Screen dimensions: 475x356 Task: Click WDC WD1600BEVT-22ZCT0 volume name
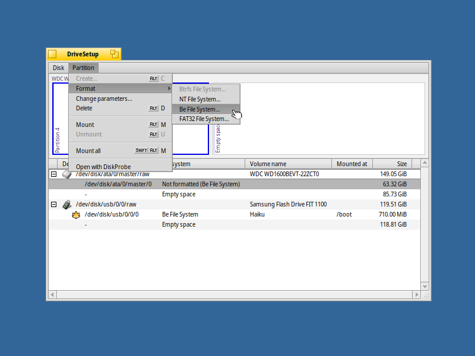point(284,174)
